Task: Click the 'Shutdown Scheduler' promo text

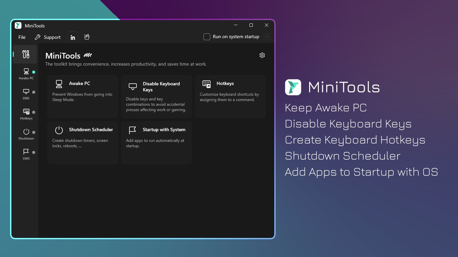Action: coord(343,156)
